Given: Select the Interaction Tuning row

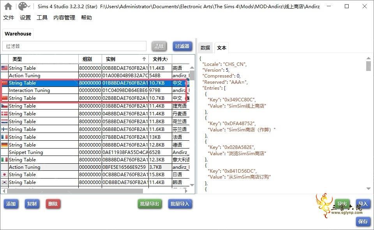Looking at the screenshot, I should tap(95, 90).
